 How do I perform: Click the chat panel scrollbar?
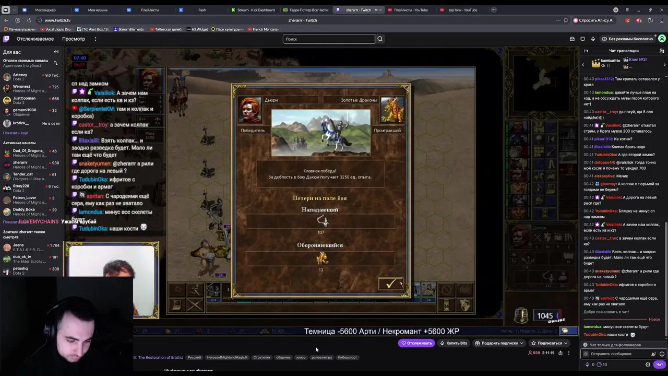pyautogui.click(x=666, y=279)
